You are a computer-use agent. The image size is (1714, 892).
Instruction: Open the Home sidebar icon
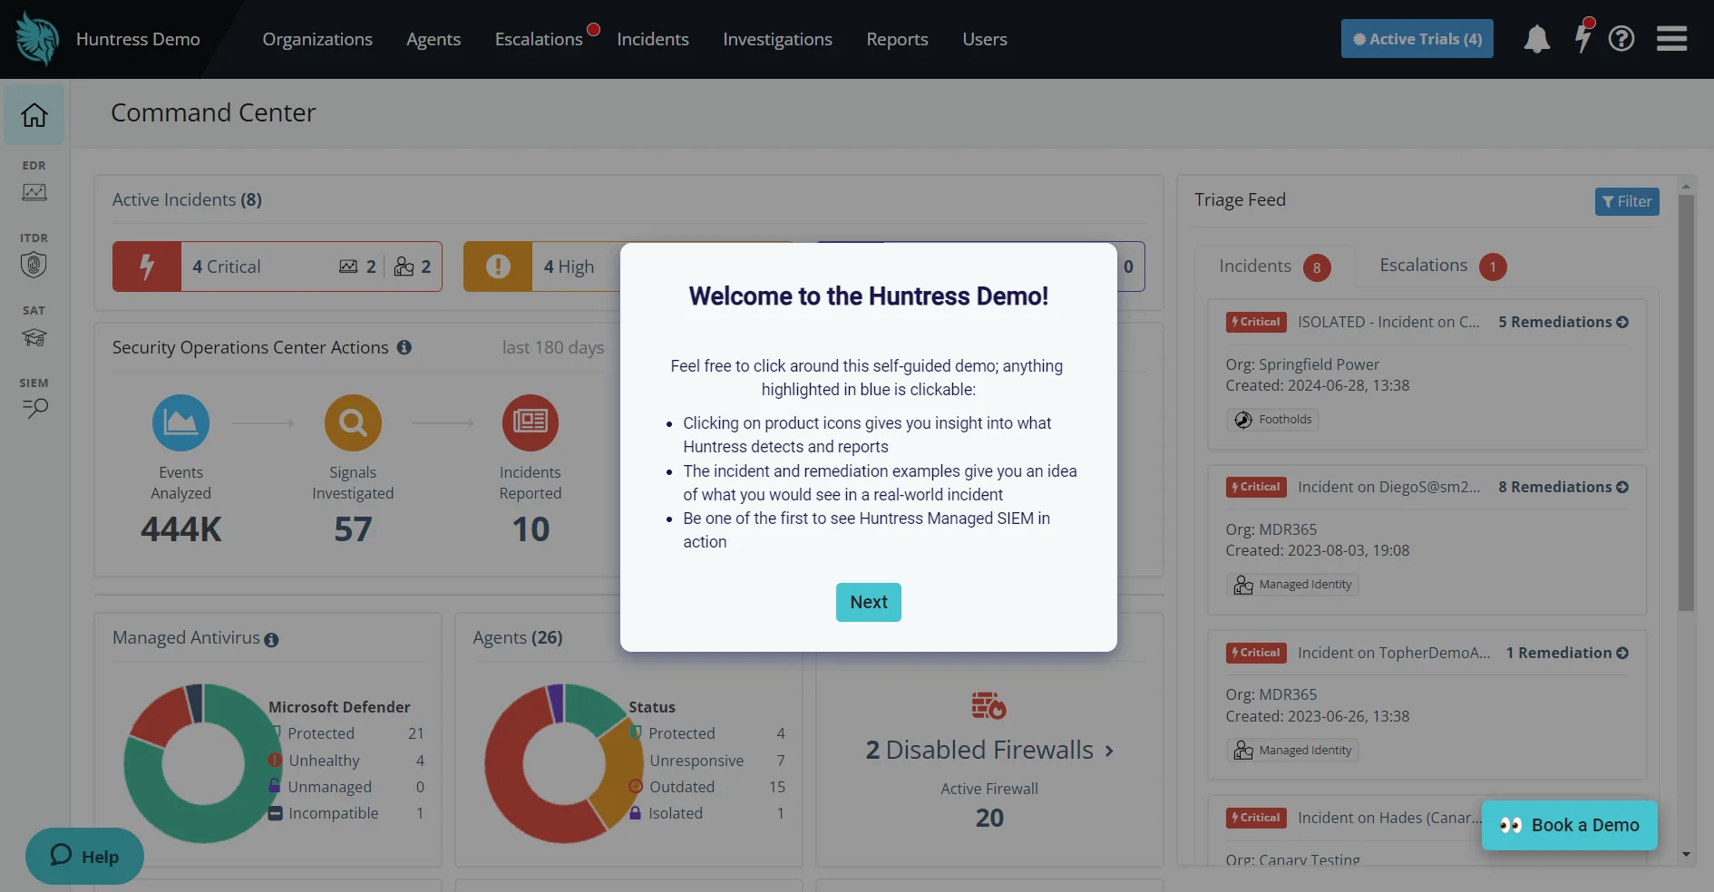(x=34, y=115)
